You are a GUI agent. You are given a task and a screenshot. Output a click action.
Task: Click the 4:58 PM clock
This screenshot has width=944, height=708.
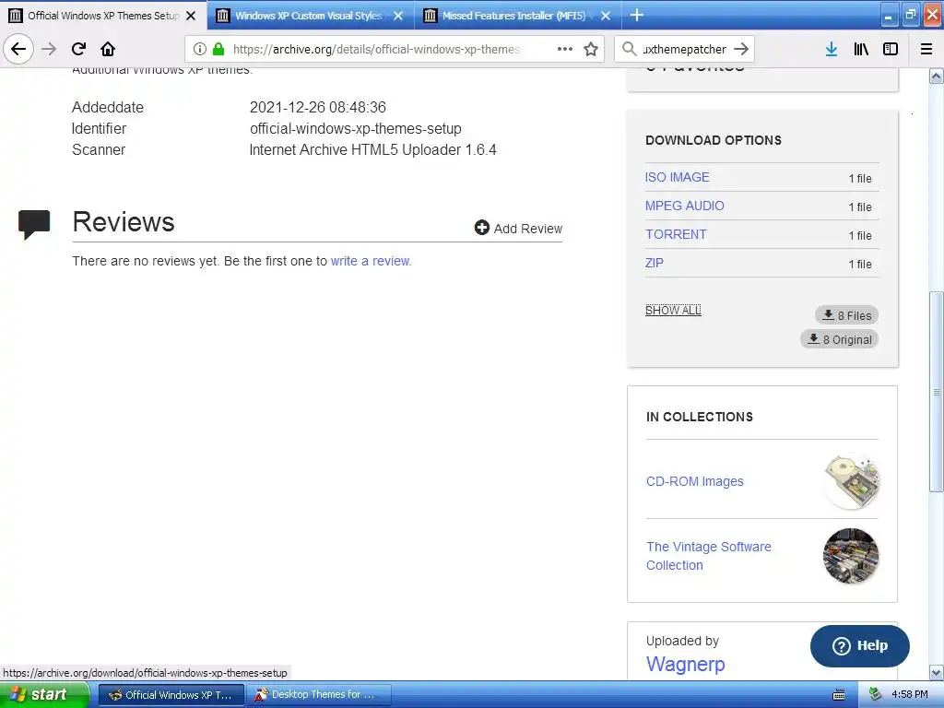(x=910, y=695)
